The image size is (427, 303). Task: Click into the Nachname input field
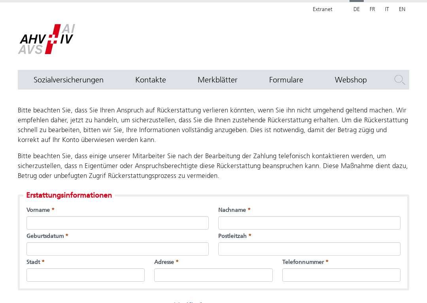click(x=309, y=223)
